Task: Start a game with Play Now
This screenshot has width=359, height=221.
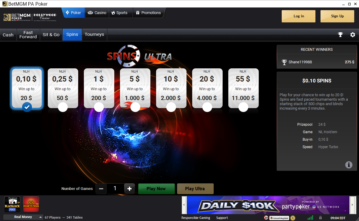Action: point(156,189)
